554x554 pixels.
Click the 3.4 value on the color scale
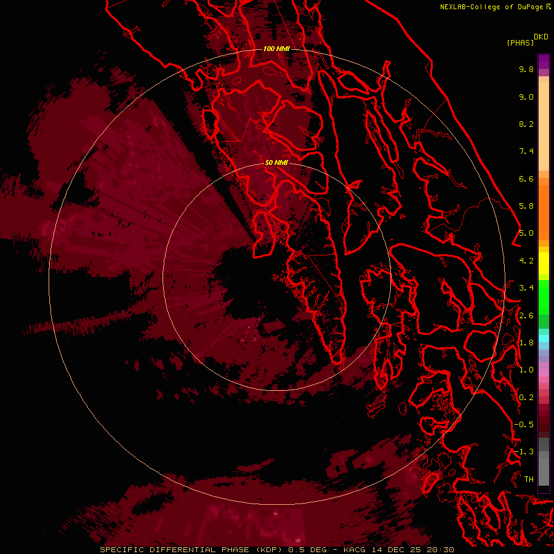[526, 288]
